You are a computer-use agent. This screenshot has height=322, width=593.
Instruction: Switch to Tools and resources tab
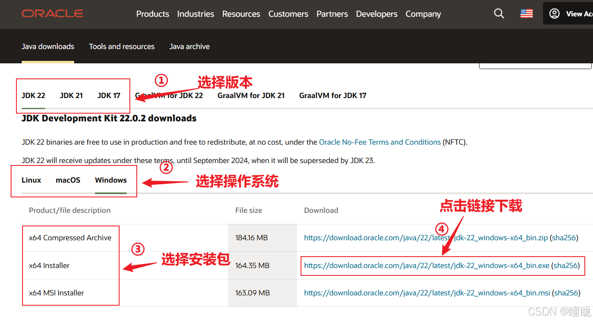pos(122,47)
